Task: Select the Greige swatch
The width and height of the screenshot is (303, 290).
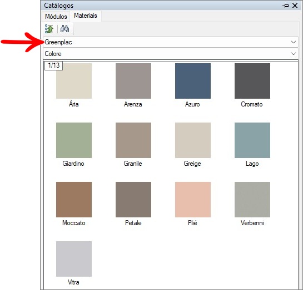Action: click(193, 140)
